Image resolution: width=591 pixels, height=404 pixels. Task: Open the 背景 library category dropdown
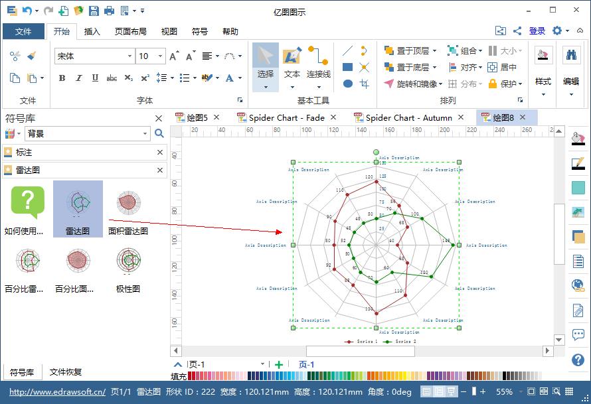145,133
